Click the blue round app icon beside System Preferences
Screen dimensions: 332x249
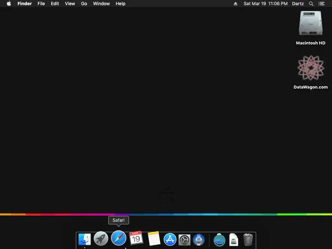click(199, 240)
